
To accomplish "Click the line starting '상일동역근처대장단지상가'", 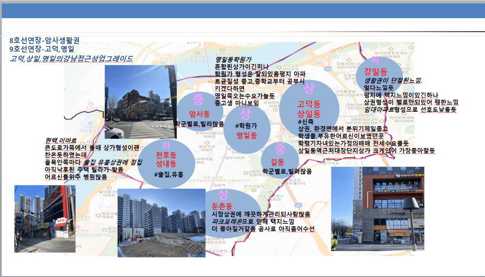I will [x=366, y=150].
